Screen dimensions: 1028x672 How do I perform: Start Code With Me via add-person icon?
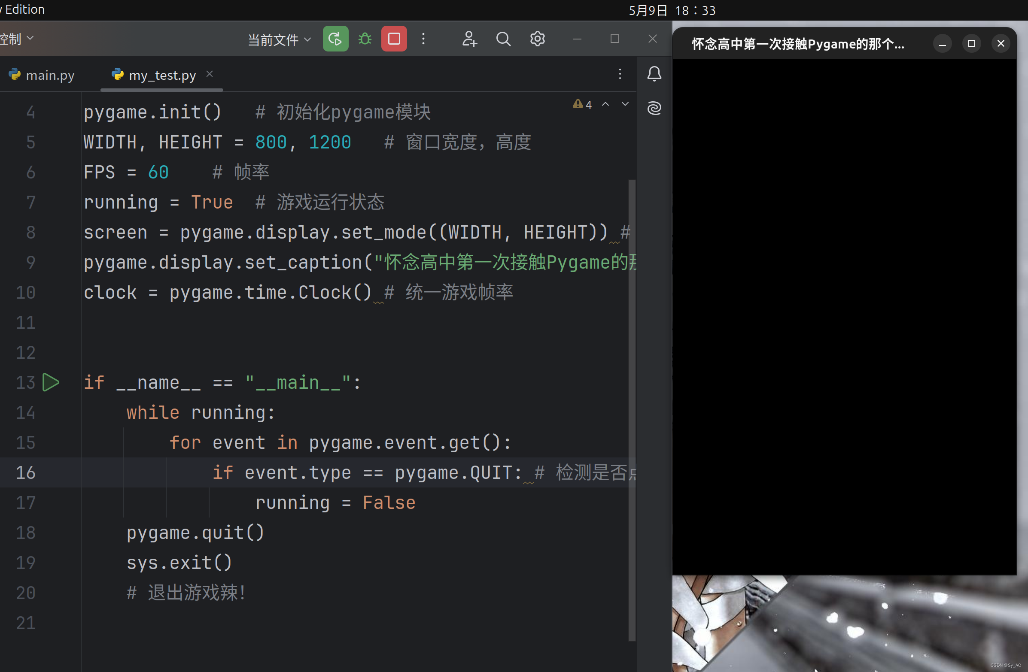[x=469, y=39]
